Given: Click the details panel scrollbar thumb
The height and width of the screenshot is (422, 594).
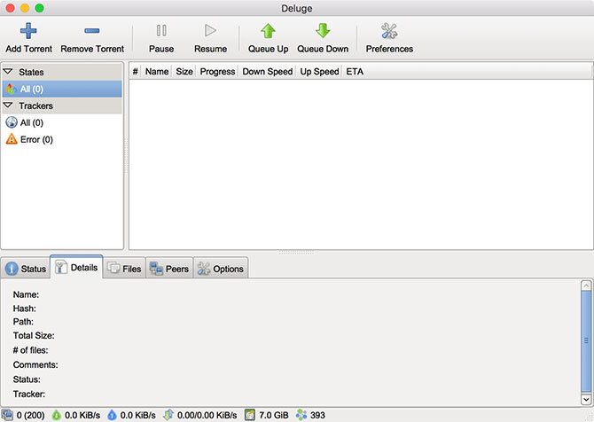Looking at the screenshot, I should click(x=586, y=342).
